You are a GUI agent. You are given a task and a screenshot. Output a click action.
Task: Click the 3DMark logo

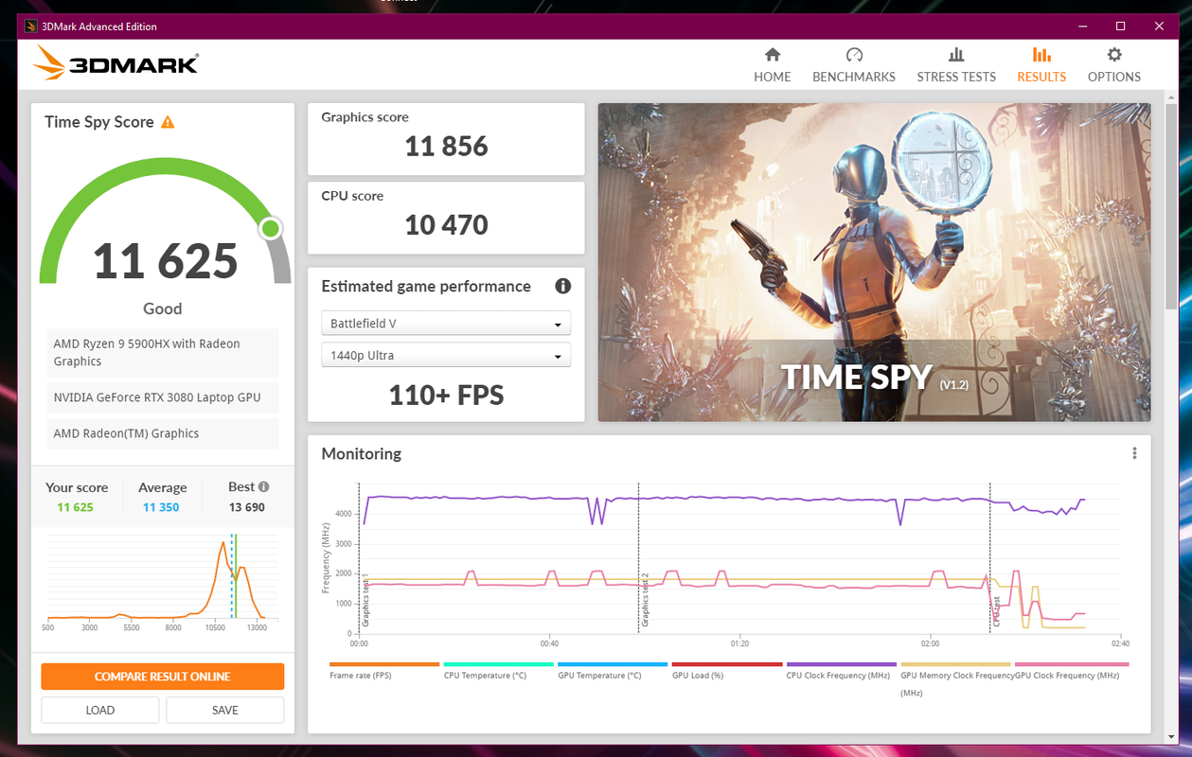click(x=116, y=63)
